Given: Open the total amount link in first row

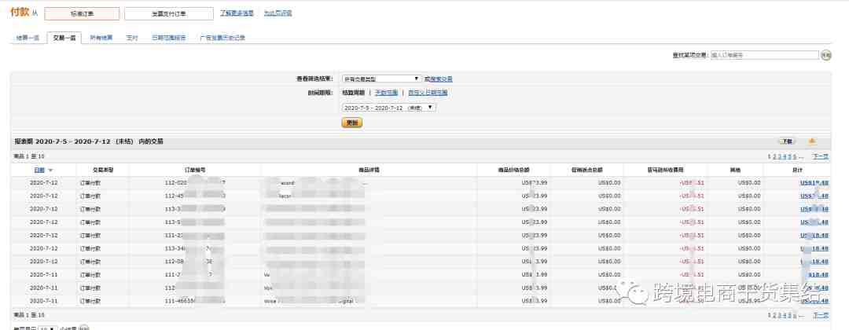Looking at the screenshot, I should point(814,182).
